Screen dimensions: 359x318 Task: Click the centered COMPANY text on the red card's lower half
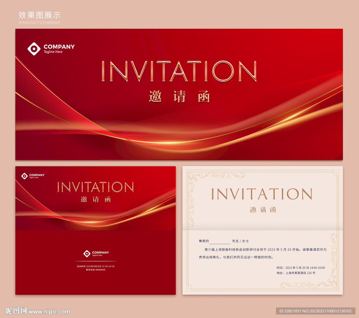[101, 252]
